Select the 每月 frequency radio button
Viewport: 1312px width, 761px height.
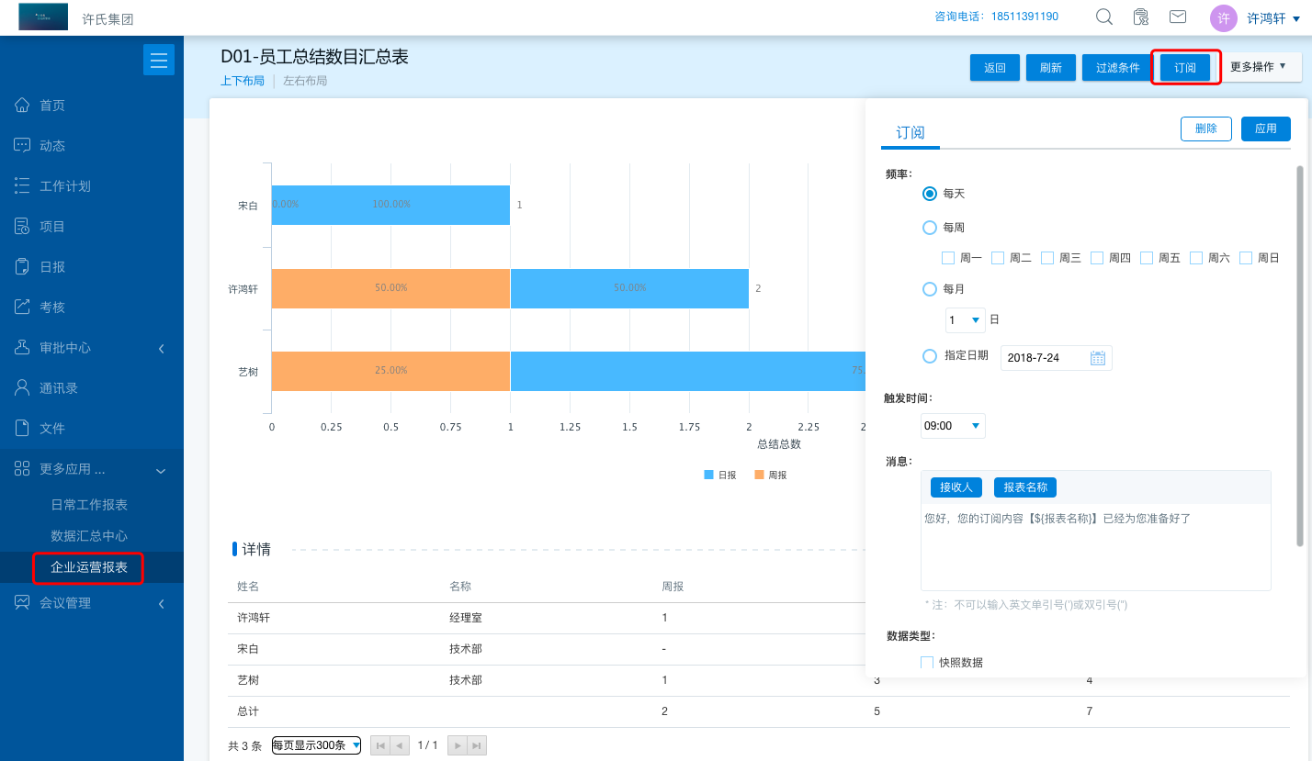point(930,289)
